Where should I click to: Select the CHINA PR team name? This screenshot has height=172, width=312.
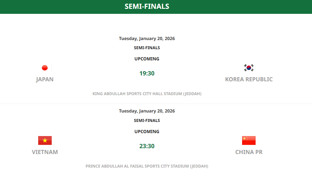pos(249,152)
